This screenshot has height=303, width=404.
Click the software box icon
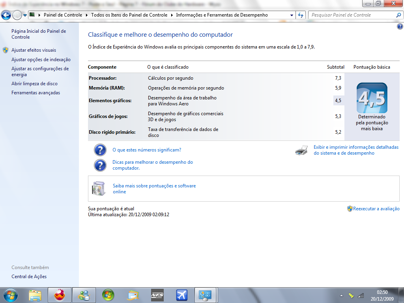tap(99, 188)
